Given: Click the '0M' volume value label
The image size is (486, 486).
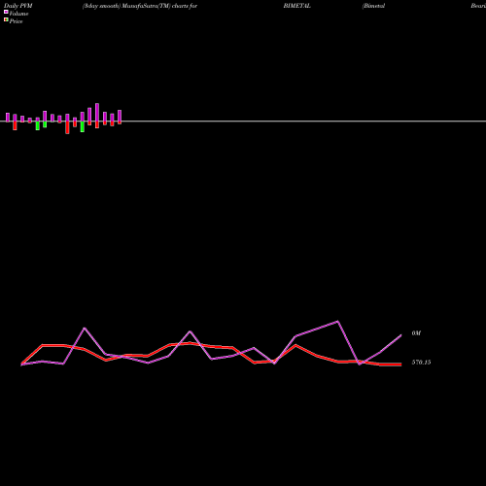Looking at the screenshot, I should point(416,333).
